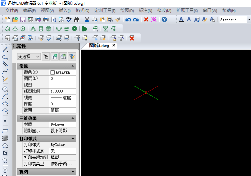The image size is (251, 176).
Task: Open the 绘图(D) menu
Action: tap(127, 11)
